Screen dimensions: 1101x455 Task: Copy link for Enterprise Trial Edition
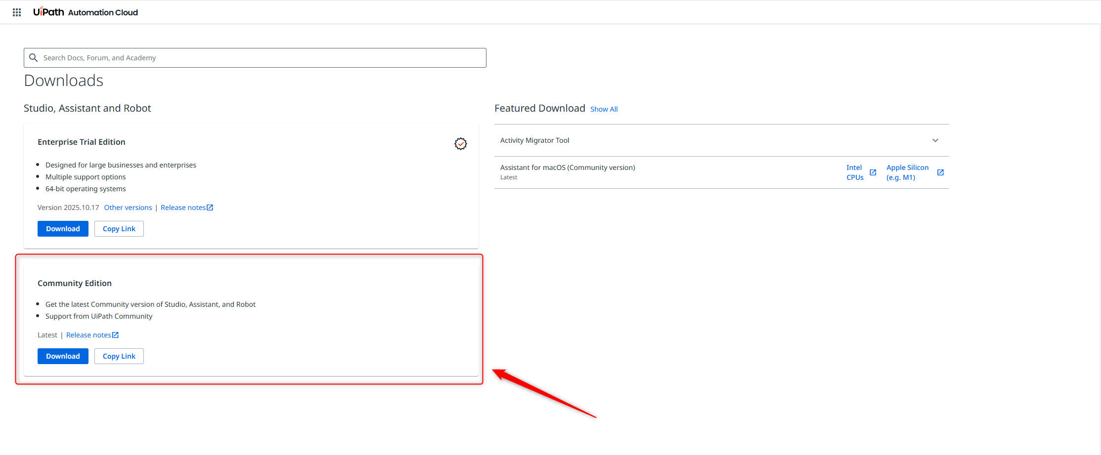point(119,229)
